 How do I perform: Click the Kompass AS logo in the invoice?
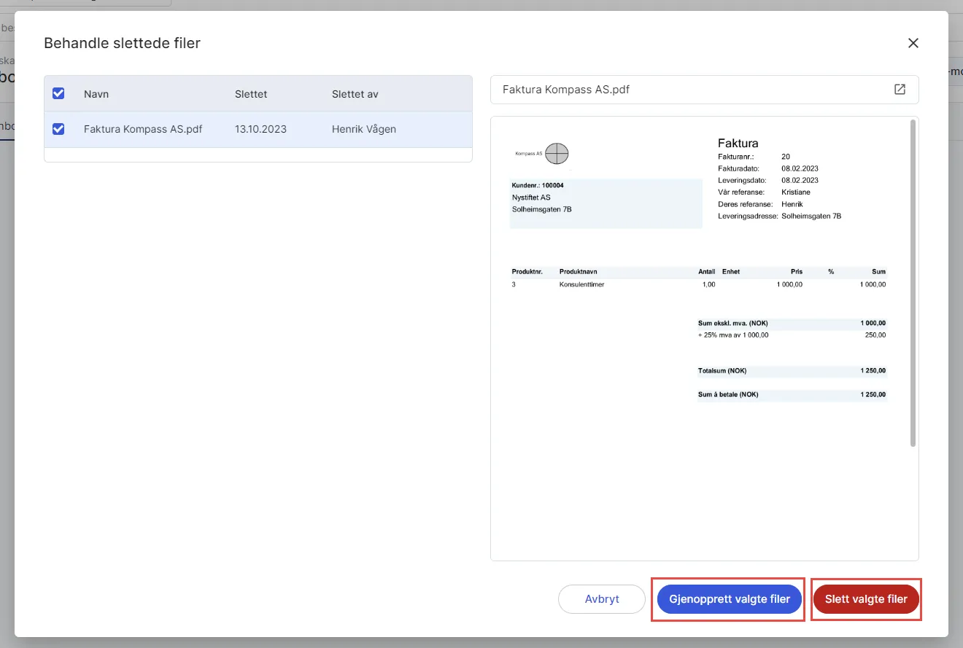pyautogui.click(x=556, y=154)
